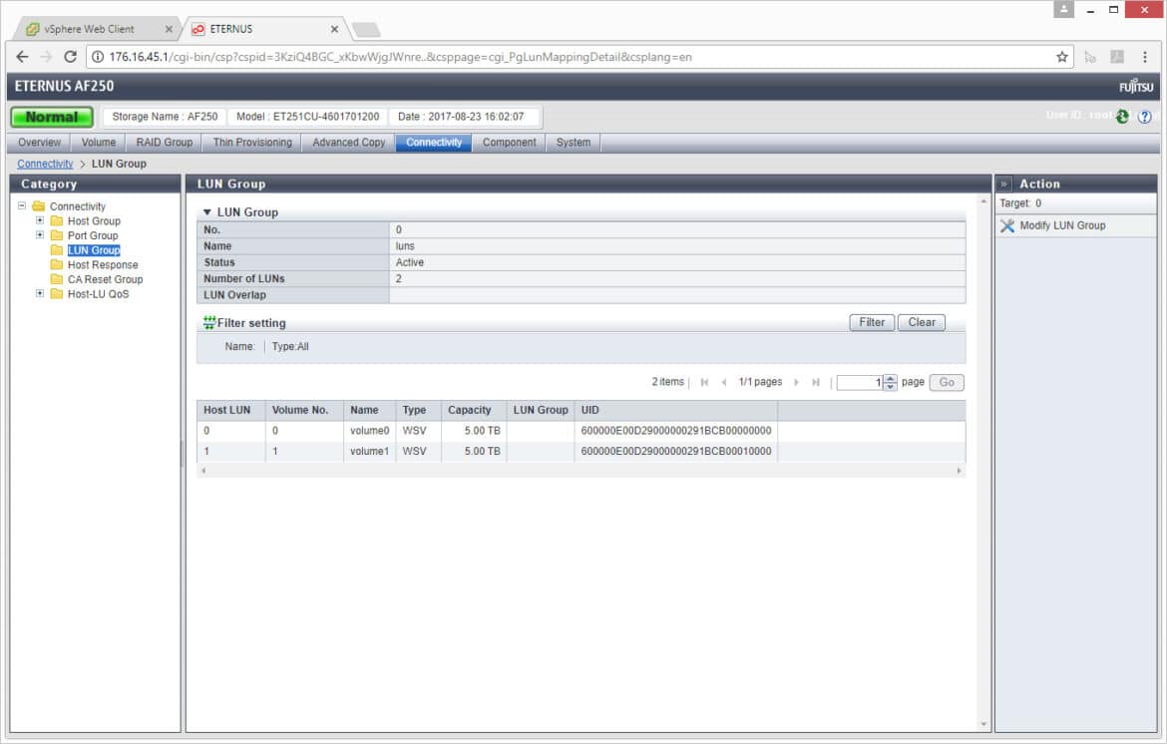1167x744 pixels.
Task: Click the Normal status indicator
Action: point(51,117)
